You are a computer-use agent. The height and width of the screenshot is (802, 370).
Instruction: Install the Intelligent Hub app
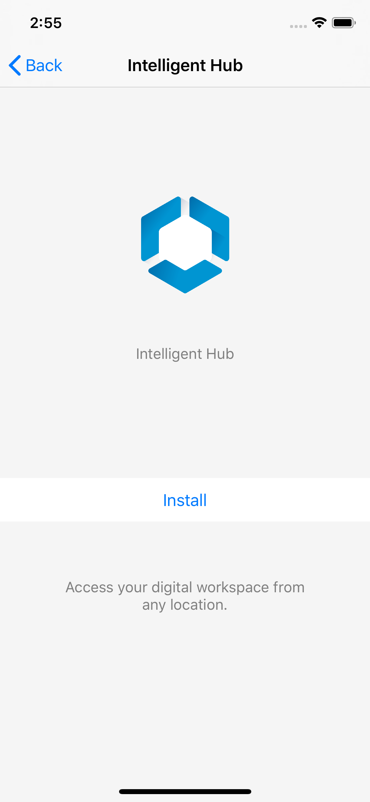(x=185, y=500)
